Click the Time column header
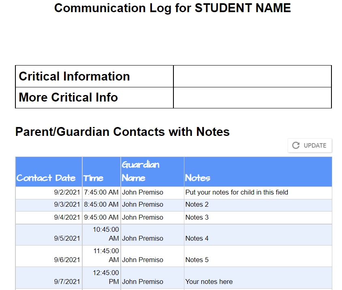Screen dimensions: 342x290 [x=101, y=172]
